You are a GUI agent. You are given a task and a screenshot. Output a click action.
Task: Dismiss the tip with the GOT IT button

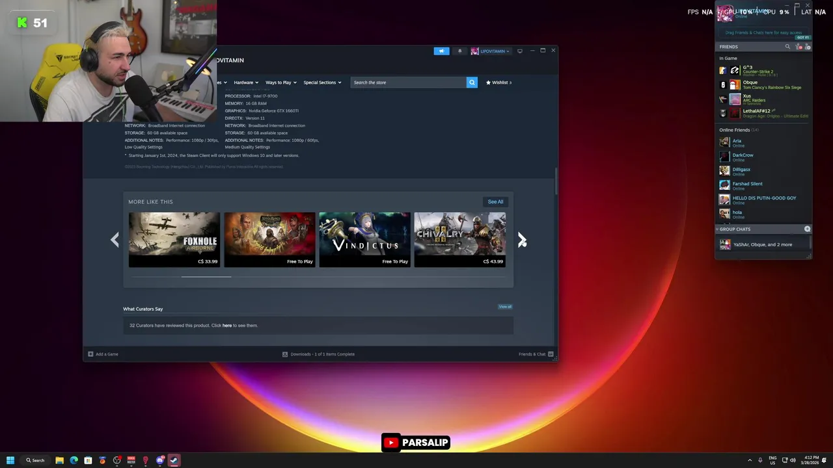803,38
